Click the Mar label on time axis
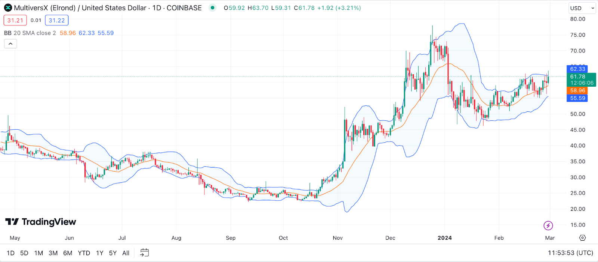This screenshot has width=598, height=262. [x=550, y=238]
